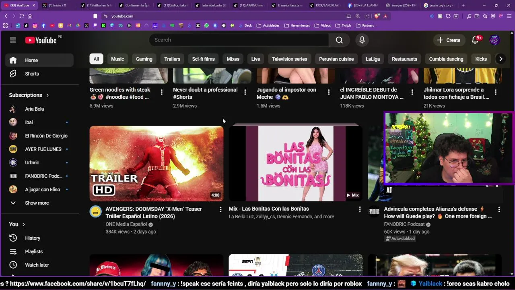Image resolution: width=515 pixels, height=290 pixels.
Task: Open the ONE Media Español channel name link
Action: pyautogui.click(x=126, y=224)
